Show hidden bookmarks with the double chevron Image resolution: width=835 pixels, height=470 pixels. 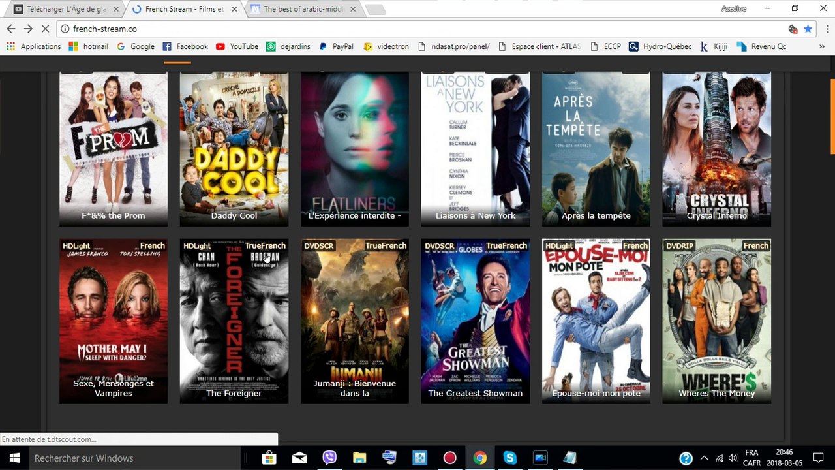pyautogui.click(x=821, y=46)
